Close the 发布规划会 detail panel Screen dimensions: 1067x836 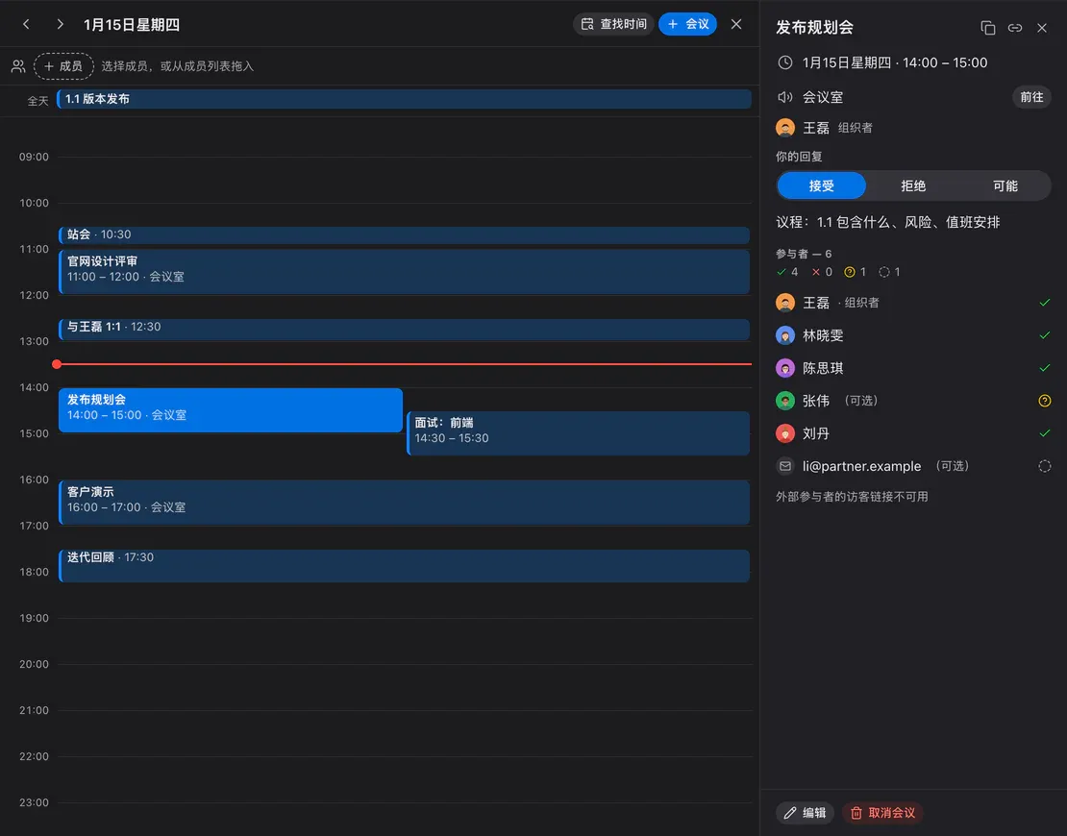click(1042, 28)
